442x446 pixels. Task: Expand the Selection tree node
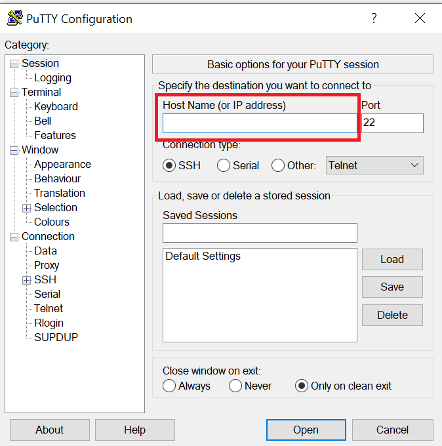pyautogui.click(x=26, y=208)
